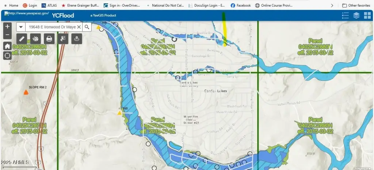Click the locate my position icon
This screenshot has height=170, width=374.
pyautogui.click(x=8, y=56)
